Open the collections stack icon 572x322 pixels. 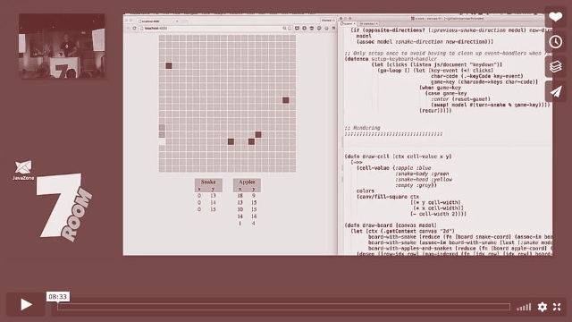(x=555, y=66)
